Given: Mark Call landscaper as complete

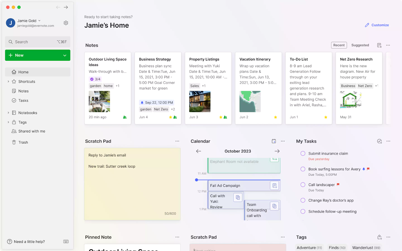Looking at the screenshot, I should 303,185.
